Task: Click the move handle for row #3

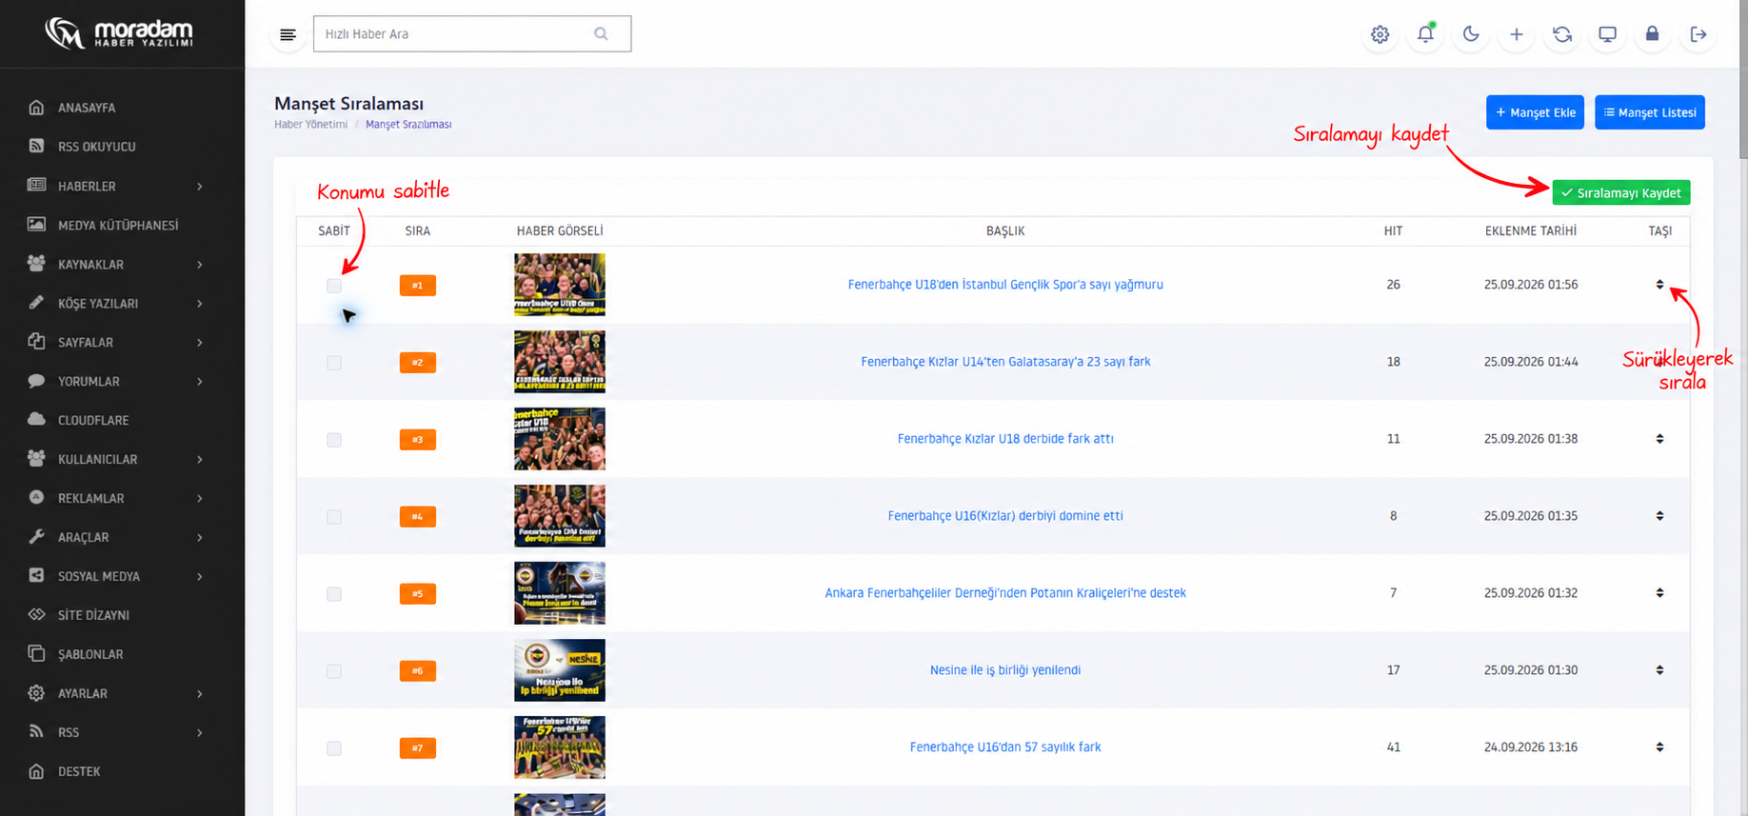Action: point(1659,439)
